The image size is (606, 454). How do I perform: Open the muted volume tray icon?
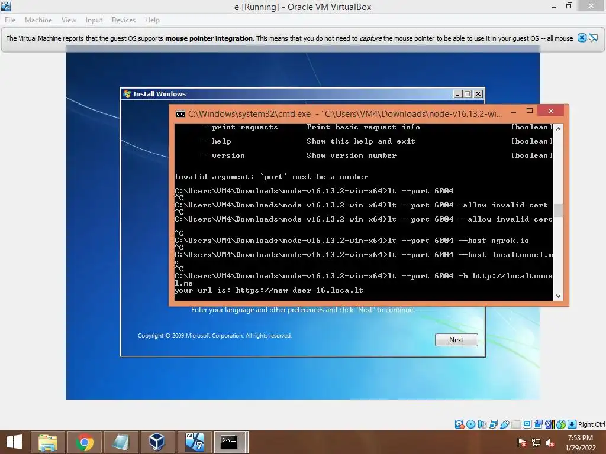pos(550,443)
